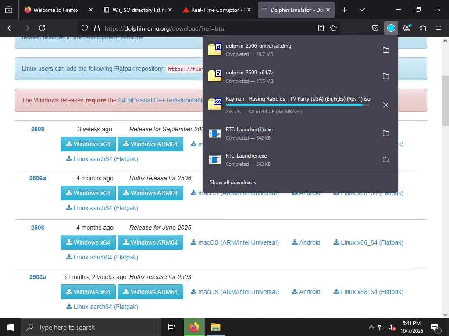The height and width of the screenshot is (336, 449).
Task: Open the Firefox account icon
Action: [407, 28]
